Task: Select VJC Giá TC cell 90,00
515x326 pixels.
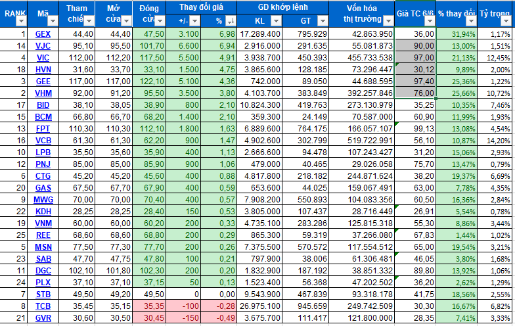Action: 415,46
